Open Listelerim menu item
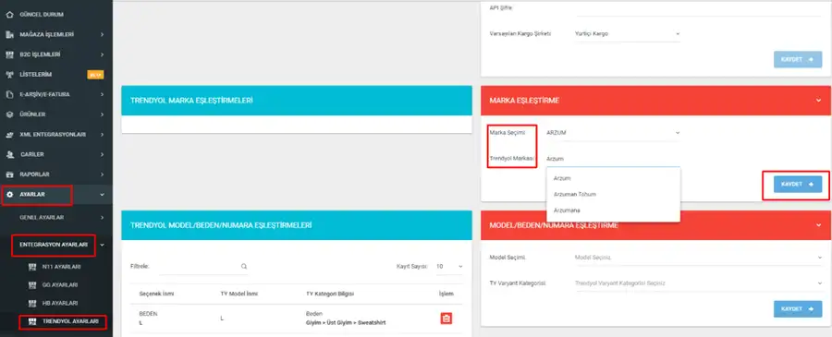The image size is (832, 337). 35,75
